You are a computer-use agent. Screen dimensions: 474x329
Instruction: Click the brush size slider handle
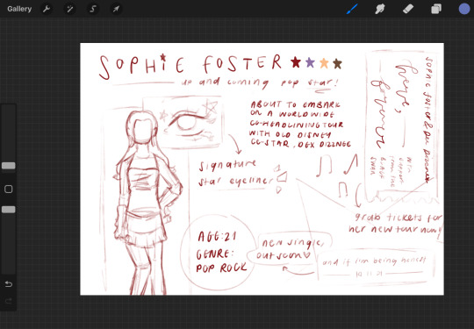9,166
